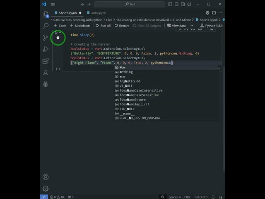Viewport: 265px width, 199px height.
Task: Open the Testing flask view
Action: pos(46,73)
